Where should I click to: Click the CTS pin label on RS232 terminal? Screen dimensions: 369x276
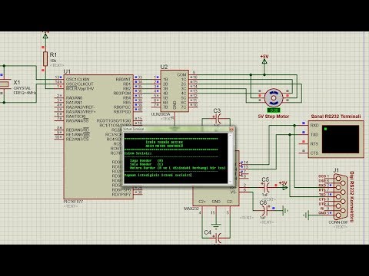pyautogui.click(x=314, y=153)
